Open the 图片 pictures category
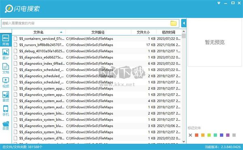This screenshot has height=150, width=243. click(6, 54)
